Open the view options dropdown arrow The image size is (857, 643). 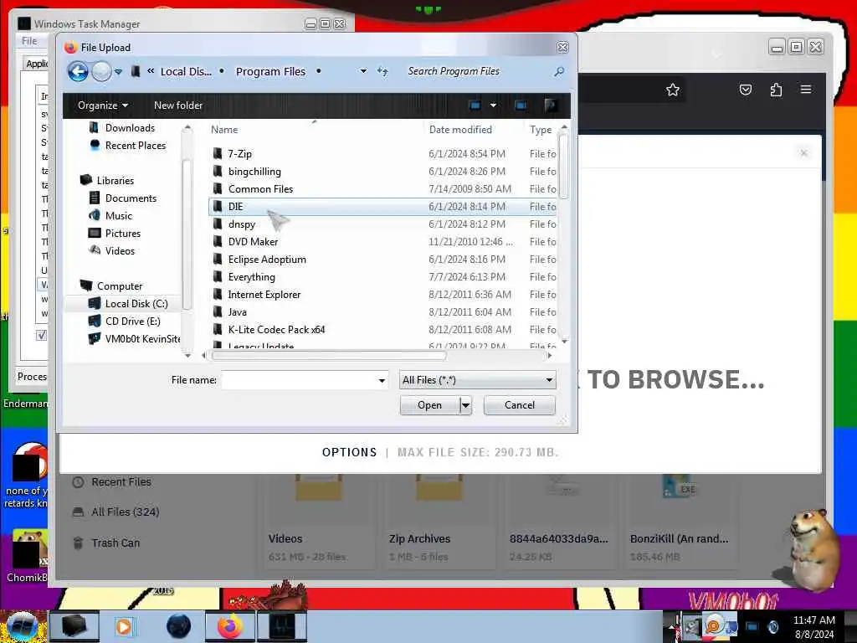click(493, 105)
